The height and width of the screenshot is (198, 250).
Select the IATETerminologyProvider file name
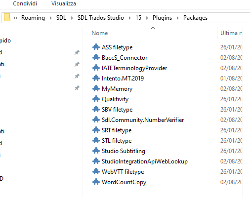point(134,68)
